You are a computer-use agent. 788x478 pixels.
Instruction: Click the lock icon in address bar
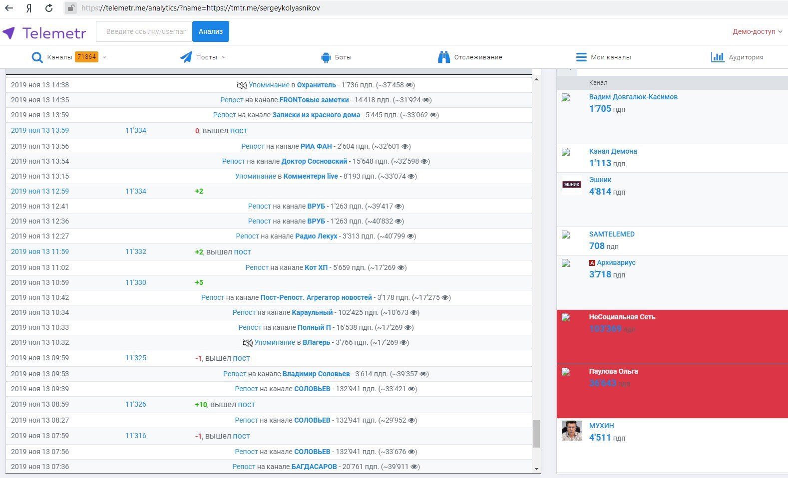(x=71, y=8)
